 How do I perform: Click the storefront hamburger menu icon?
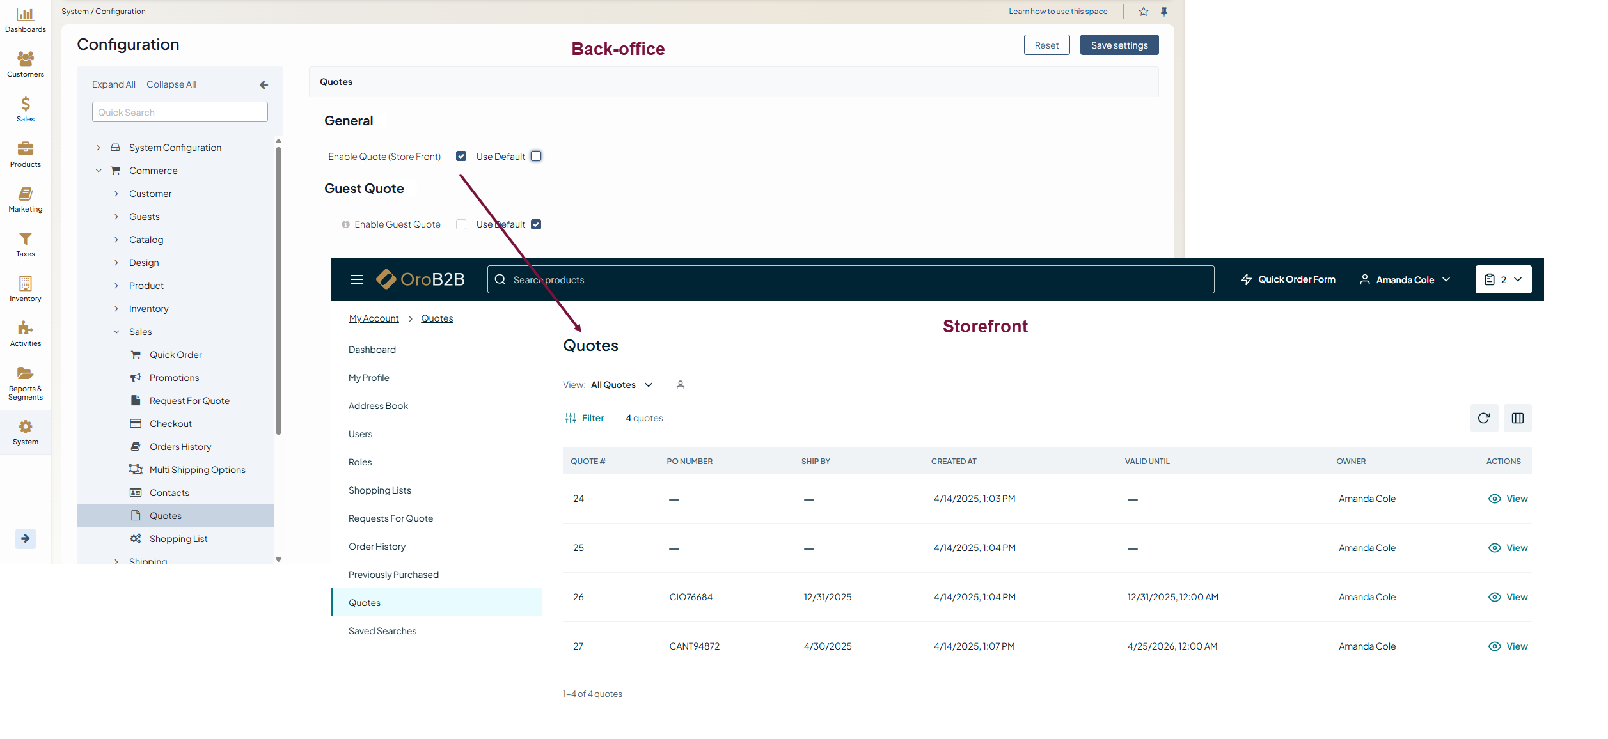pos(357,279)
